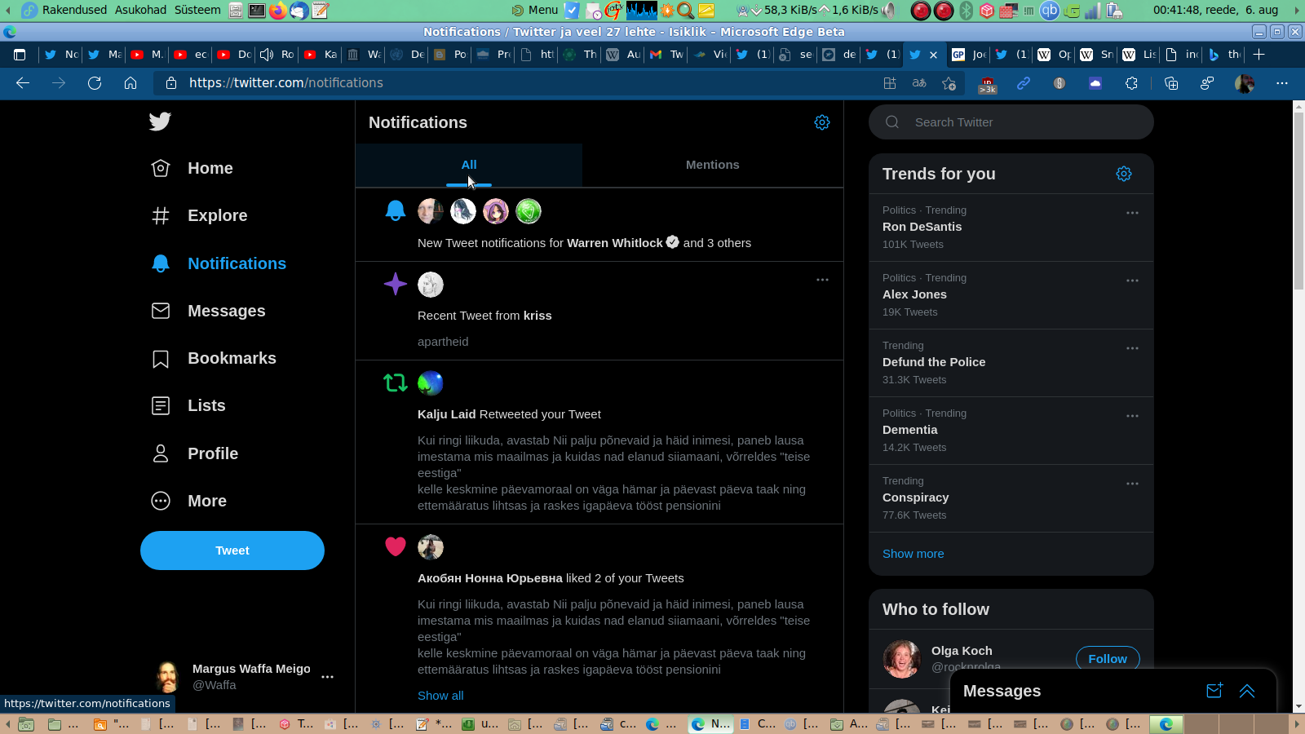This screenshot has width=1305, height=734.
Task: Click the red heart like icon
Action: [396, 546]
